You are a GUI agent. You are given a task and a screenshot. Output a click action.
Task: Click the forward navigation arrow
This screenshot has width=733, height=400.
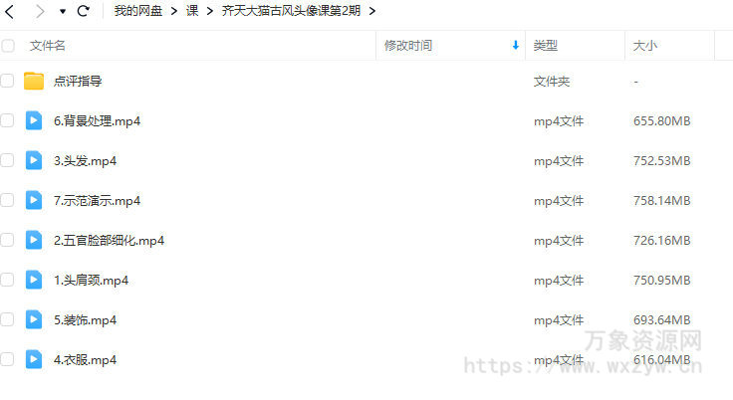(40, 11)
